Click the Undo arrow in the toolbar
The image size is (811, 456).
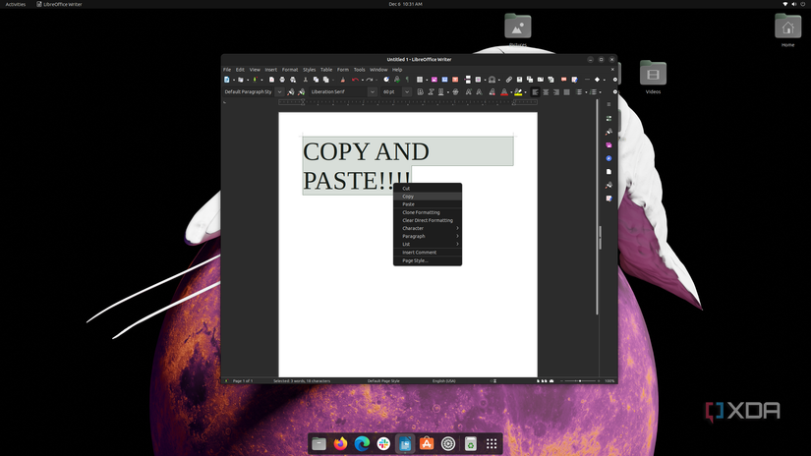tap(355, 80)
